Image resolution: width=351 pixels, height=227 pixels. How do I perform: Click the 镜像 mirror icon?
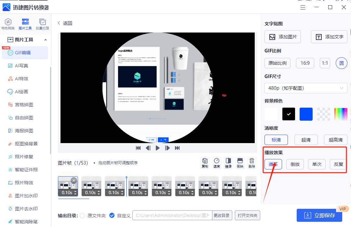coord(228,163)
